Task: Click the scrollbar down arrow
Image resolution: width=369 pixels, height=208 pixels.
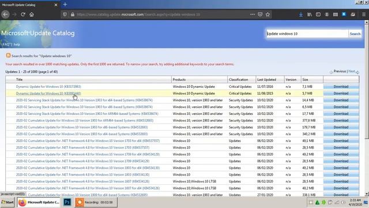Action: pyautogui.click(x=367, y=194)
